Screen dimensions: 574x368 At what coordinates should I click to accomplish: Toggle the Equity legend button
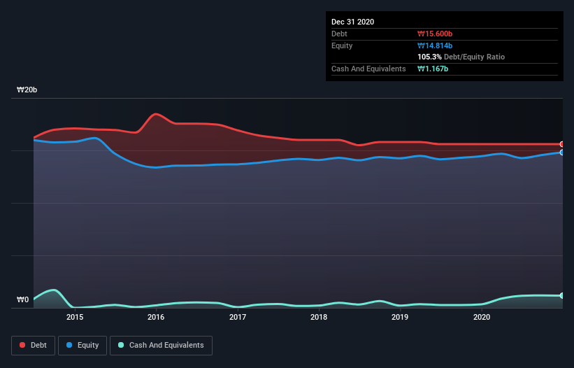[82, 346]
